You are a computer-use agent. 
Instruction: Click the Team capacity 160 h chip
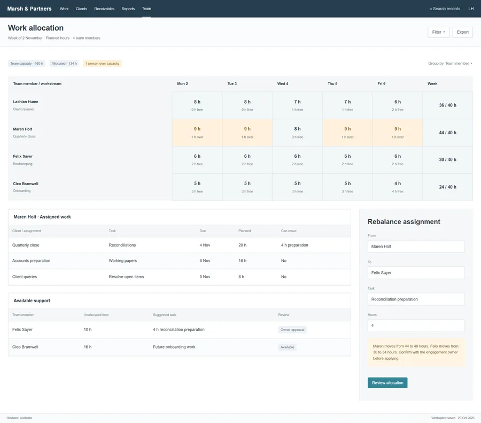(27, 64)
